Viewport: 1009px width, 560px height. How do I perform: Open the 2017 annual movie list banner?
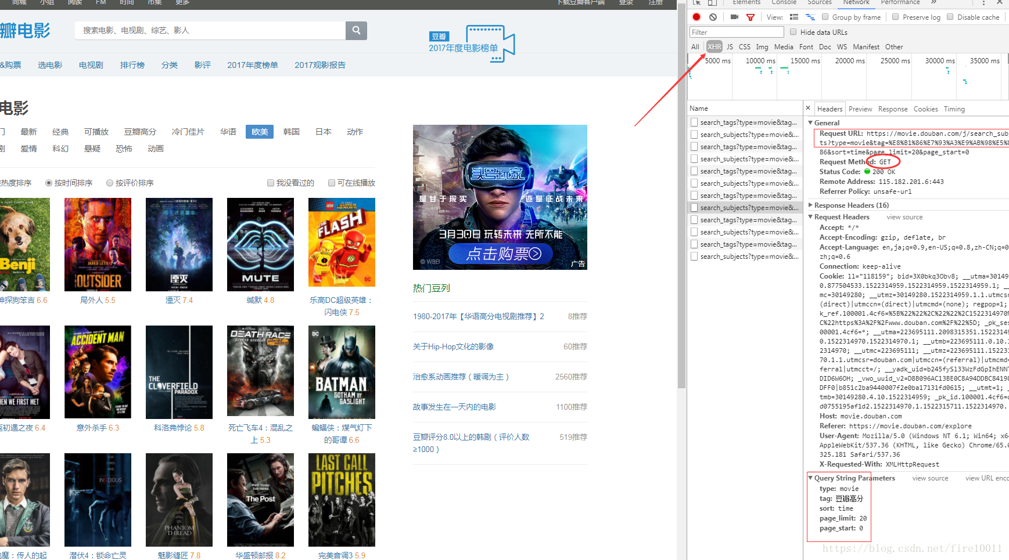click(472, 44)
